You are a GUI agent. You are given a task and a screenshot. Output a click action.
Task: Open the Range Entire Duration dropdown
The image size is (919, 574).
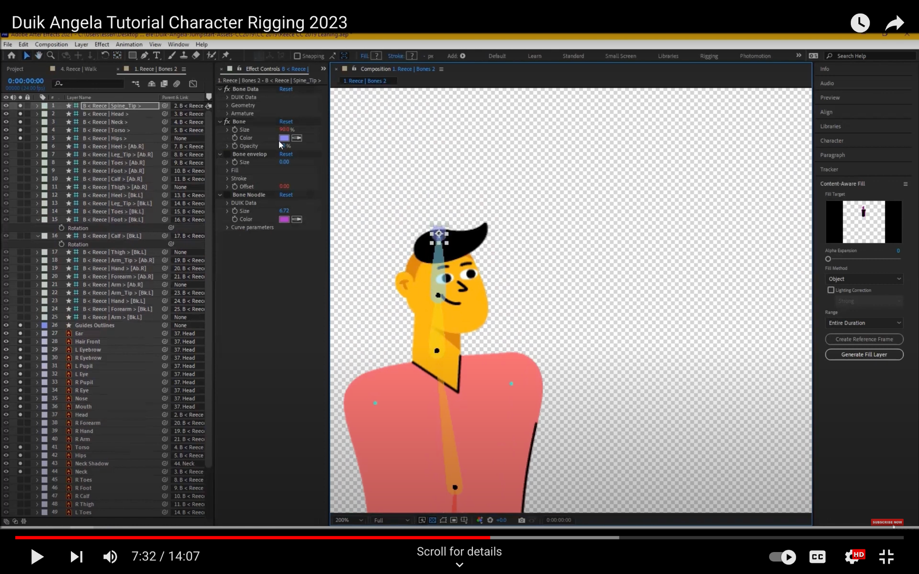pos(864,323)
